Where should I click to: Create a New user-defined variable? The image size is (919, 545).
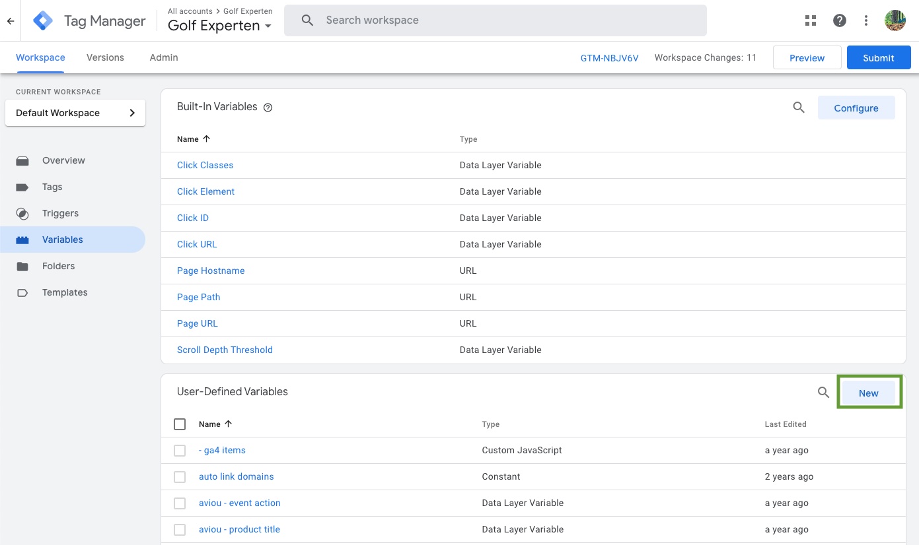[x=869, y=393]
